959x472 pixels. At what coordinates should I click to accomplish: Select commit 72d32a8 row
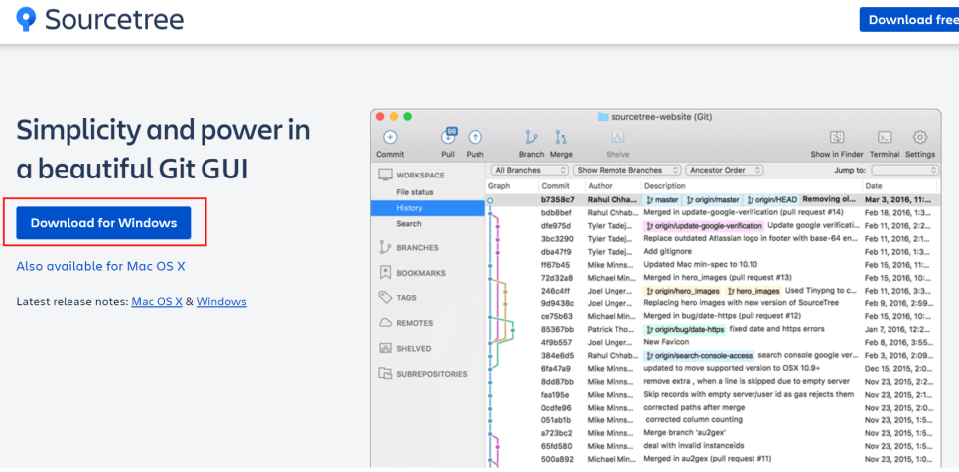coord(712,278)
